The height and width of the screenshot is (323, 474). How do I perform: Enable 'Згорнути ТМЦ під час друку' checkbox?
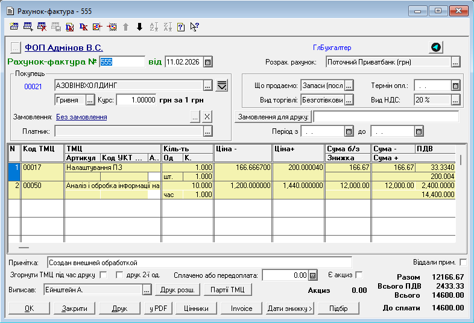[103, 275]
